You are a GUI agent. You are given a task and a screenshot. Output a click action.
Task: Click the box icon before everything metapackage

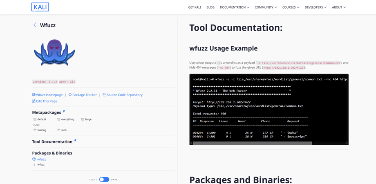click(x=59, y=119)
